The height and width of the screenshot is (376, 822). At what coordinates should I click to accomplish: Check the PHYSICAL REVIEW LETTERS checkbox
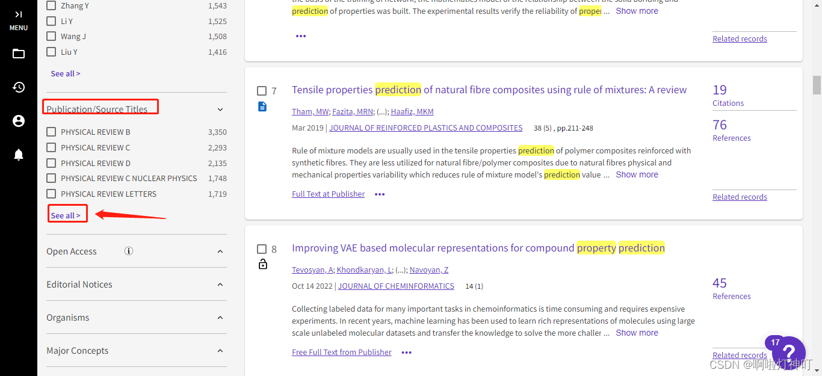pyautogui.click(x=51, y=194)
